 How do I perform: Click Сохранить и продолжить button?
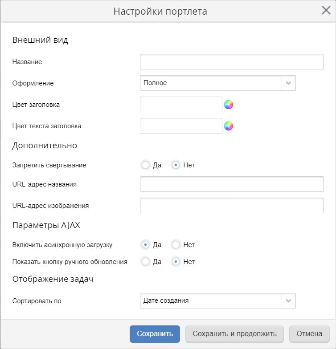tap(234, 334)
